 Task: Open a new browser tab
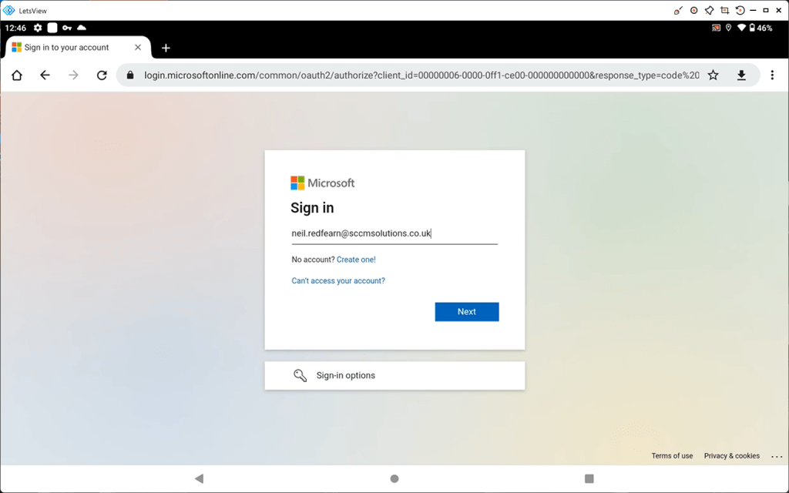166,48
